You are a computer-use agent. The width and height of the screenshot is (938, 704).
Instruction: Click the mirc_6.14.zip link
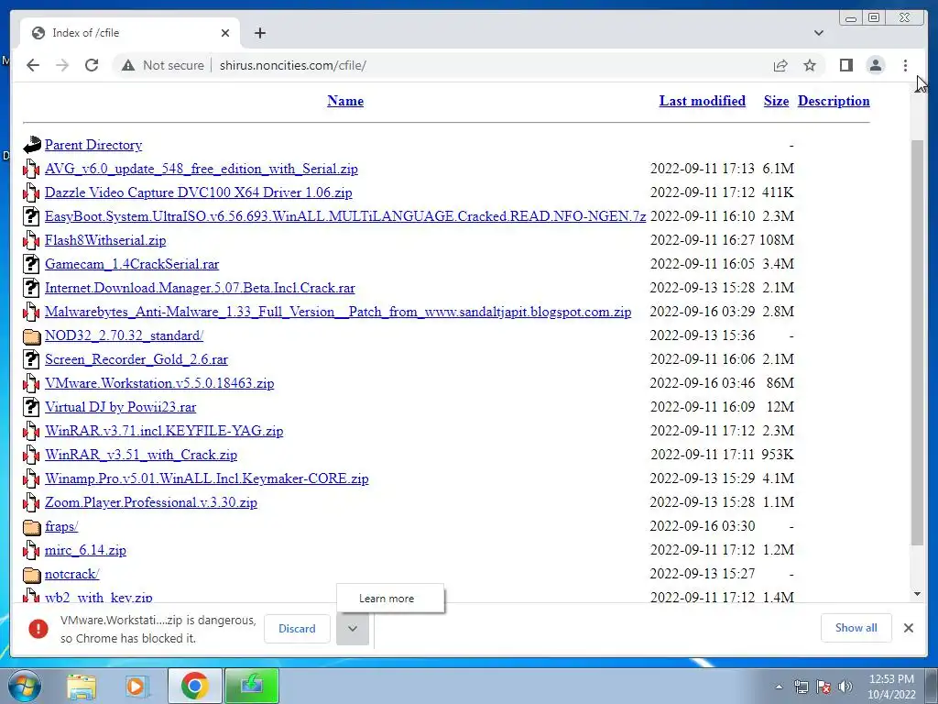click(x=85, y=550)
